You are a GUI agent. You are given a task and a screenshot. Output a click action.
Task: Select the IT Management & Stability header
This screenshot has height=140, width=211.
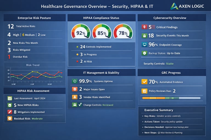[101, 73]
